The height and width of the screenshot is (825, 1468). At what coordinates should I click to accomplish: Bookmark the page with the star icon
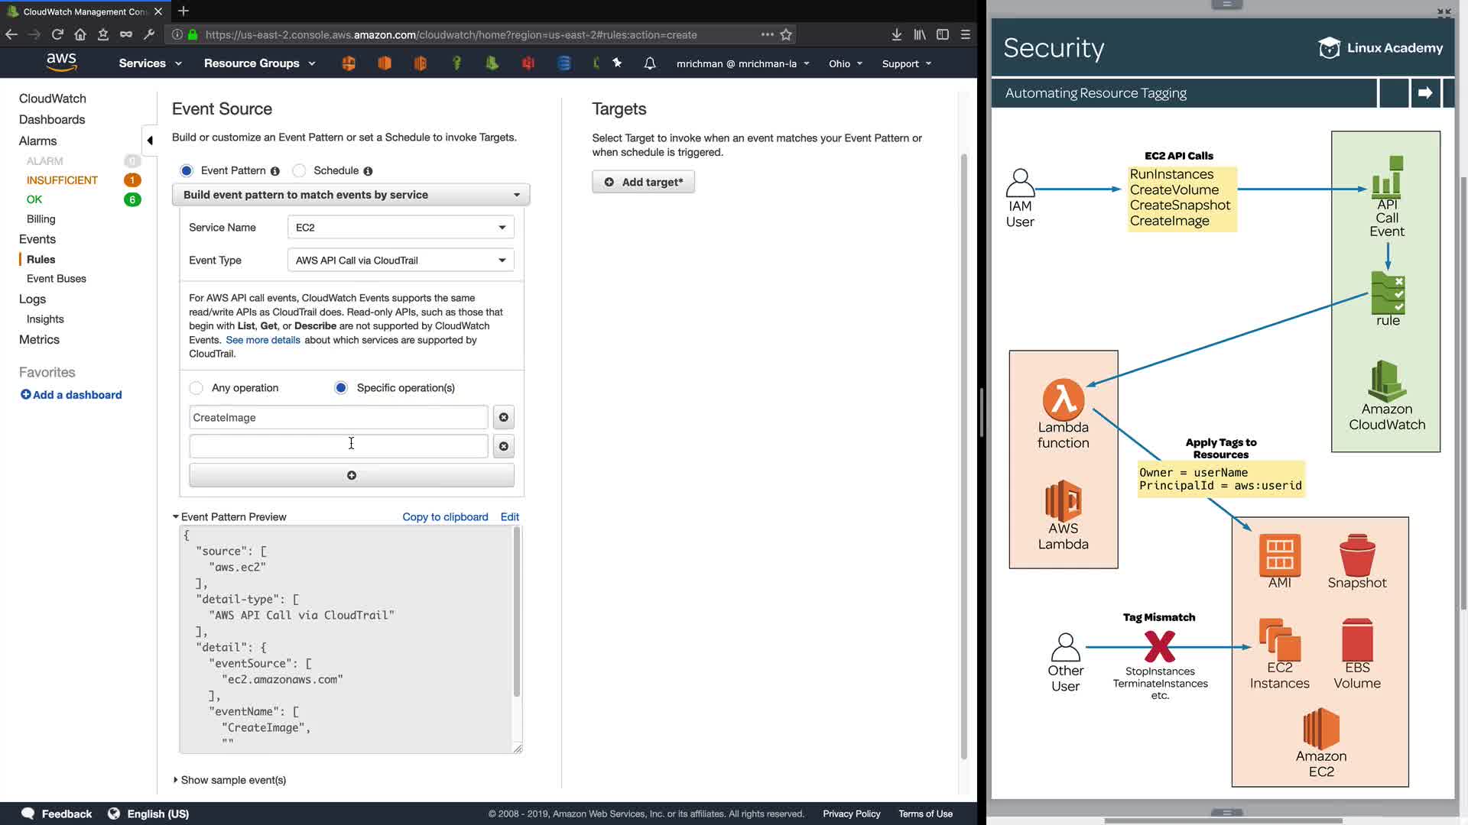[786, 34]
